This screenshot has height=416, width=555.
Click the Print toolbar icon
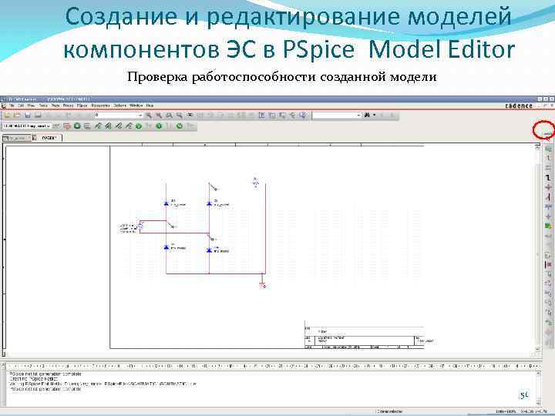pyautogui.click(x=38, y=115)
